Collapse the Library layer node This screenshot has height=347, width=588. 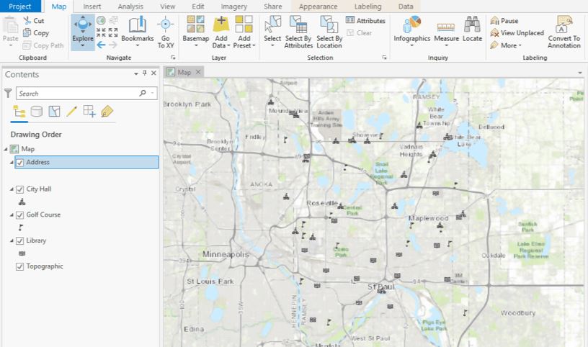12,241
